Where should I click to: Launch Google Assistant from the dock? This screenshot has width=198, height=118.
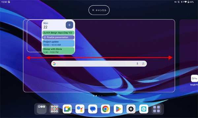click(x=80, y=109)
